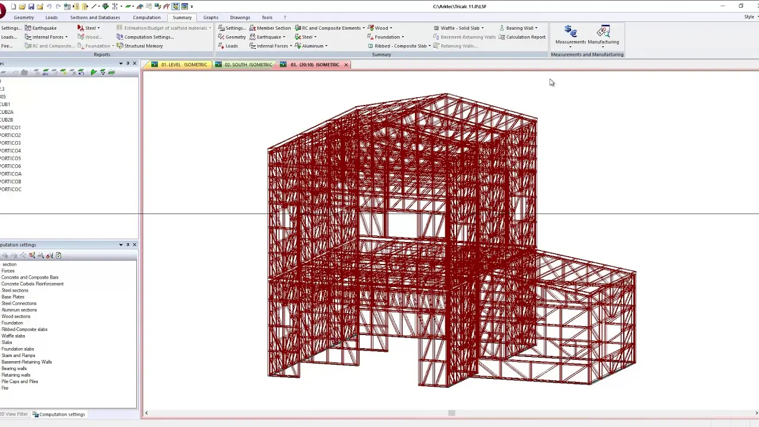Switch to the Computation ribbon tab
This screenshot has width=759, height=427.
tap(146, 17)
